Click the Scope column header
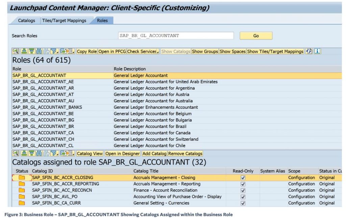This screenshot has height=218, width=346. coord(302,171)
